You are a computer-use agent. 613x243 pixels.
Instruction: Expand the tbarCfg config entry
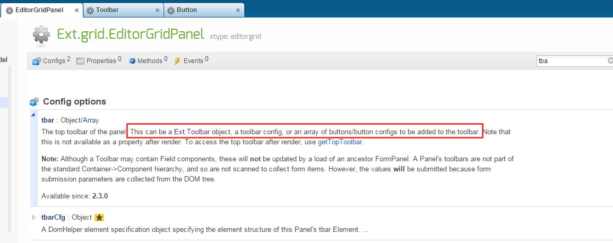pos(33,217)
